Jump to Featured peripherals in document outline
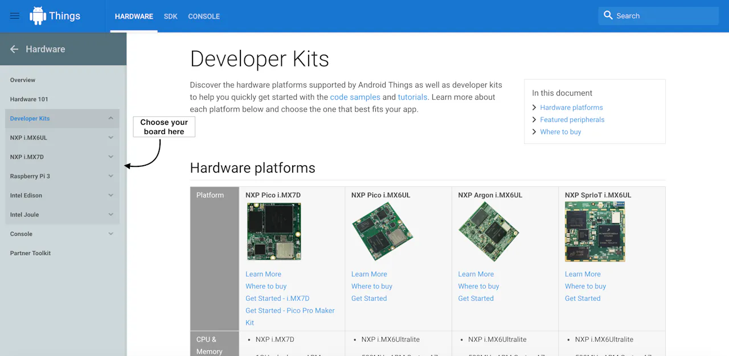 (x=572, y=120)
